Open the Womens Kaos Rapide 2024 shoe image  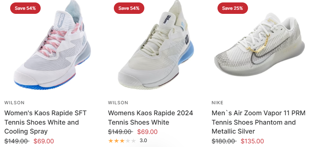(156, 45)
